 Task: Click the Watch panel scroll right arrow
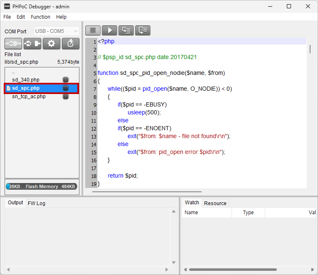tap(313, 270)
